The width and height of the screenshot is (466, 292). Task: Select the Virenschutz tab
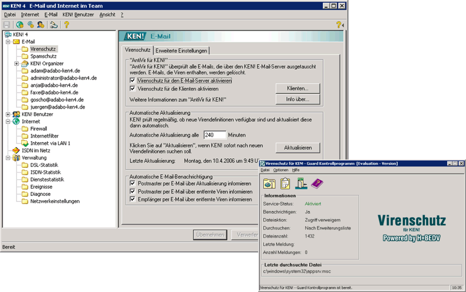(x=138, y=50)
